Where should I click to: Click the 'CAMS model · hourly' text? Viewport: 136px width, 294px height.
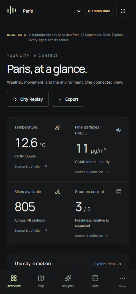pos(92,162)
